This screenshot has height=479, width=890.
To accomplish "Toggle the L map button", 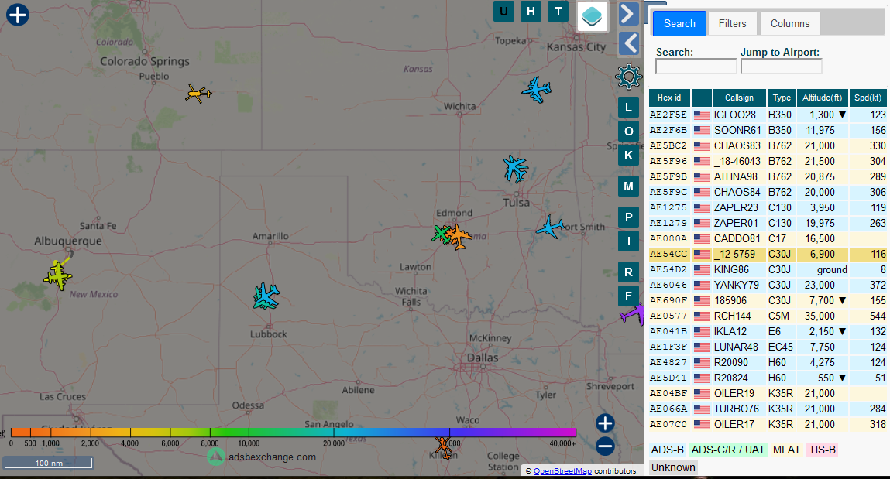I will coord(628,107).
